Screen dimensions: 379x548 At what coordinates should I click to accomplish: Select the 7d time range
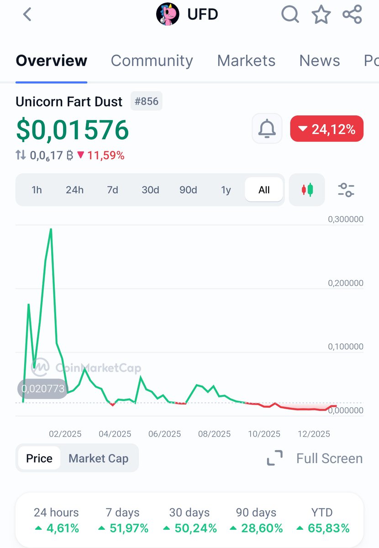point(112,190)
